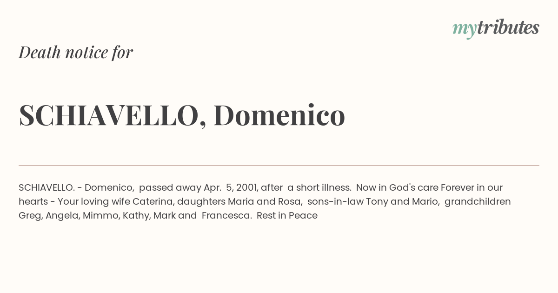Click 'SCHIAVELLO.' at start of the notice text
558x293 pixels.
coord(46,187)
